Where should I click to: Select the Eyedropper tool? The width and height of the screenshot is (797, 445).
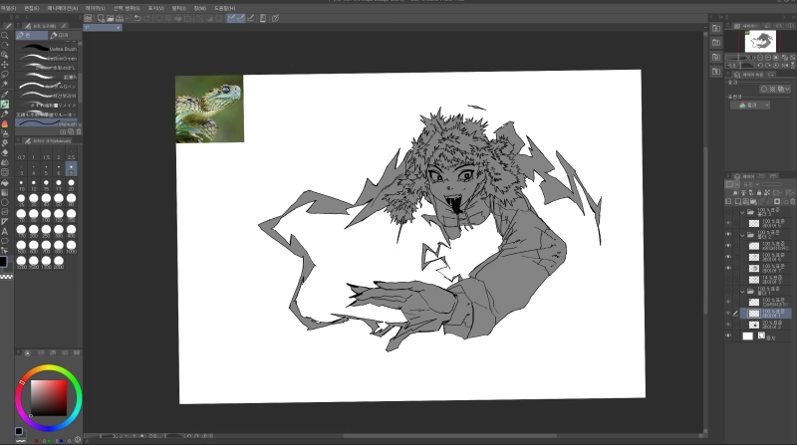[5, 93]
